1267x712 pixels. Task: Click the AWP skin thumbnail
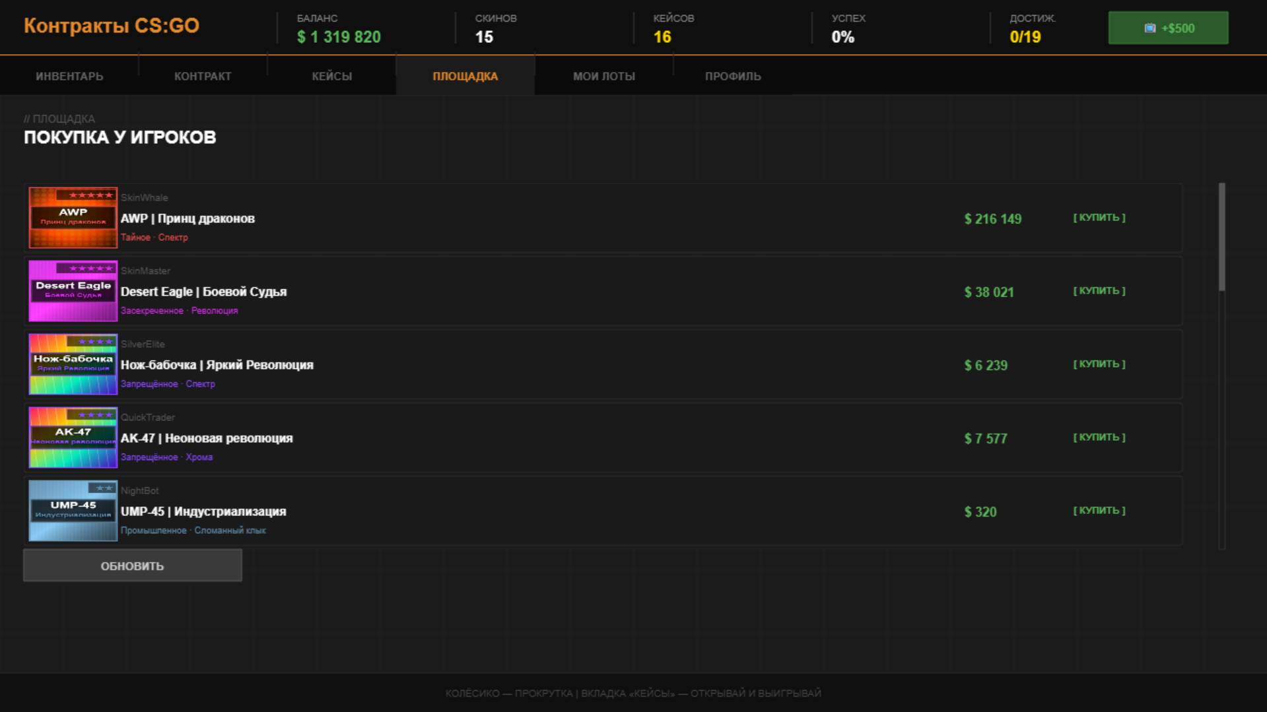coord(73,218)
